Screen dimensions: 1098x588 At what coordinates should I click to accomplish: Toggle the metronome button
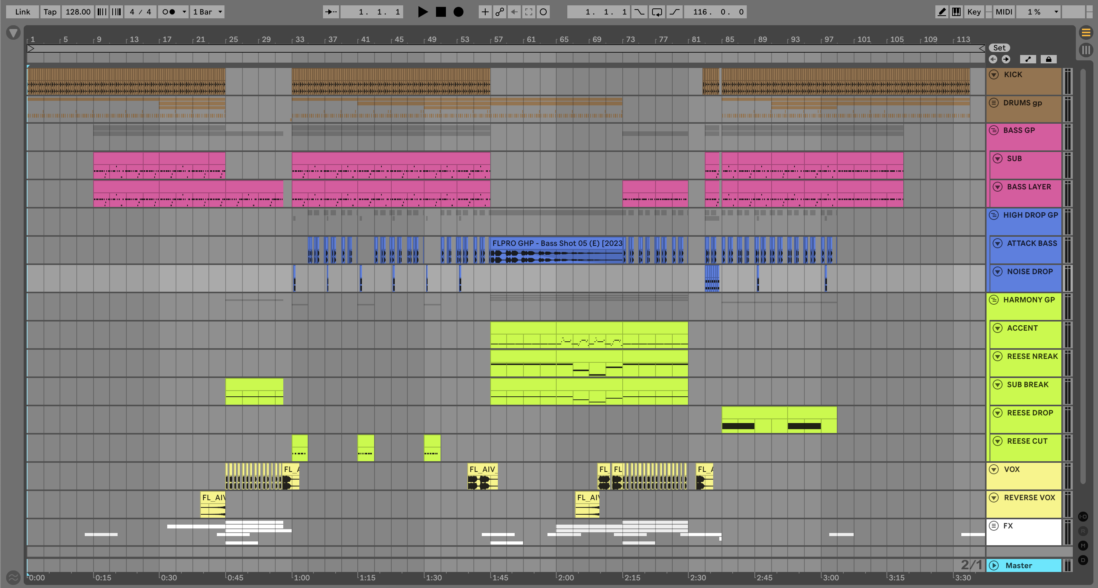169,12
